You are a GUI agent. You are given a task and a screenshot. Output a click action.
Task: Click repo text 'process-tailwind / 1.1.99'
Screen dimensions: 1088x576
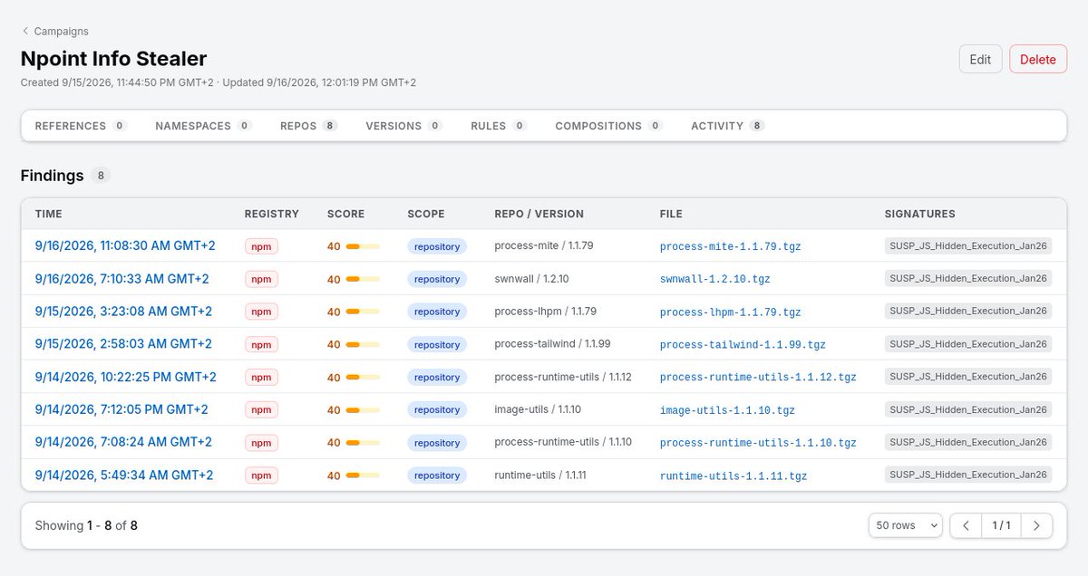point(552,344)
